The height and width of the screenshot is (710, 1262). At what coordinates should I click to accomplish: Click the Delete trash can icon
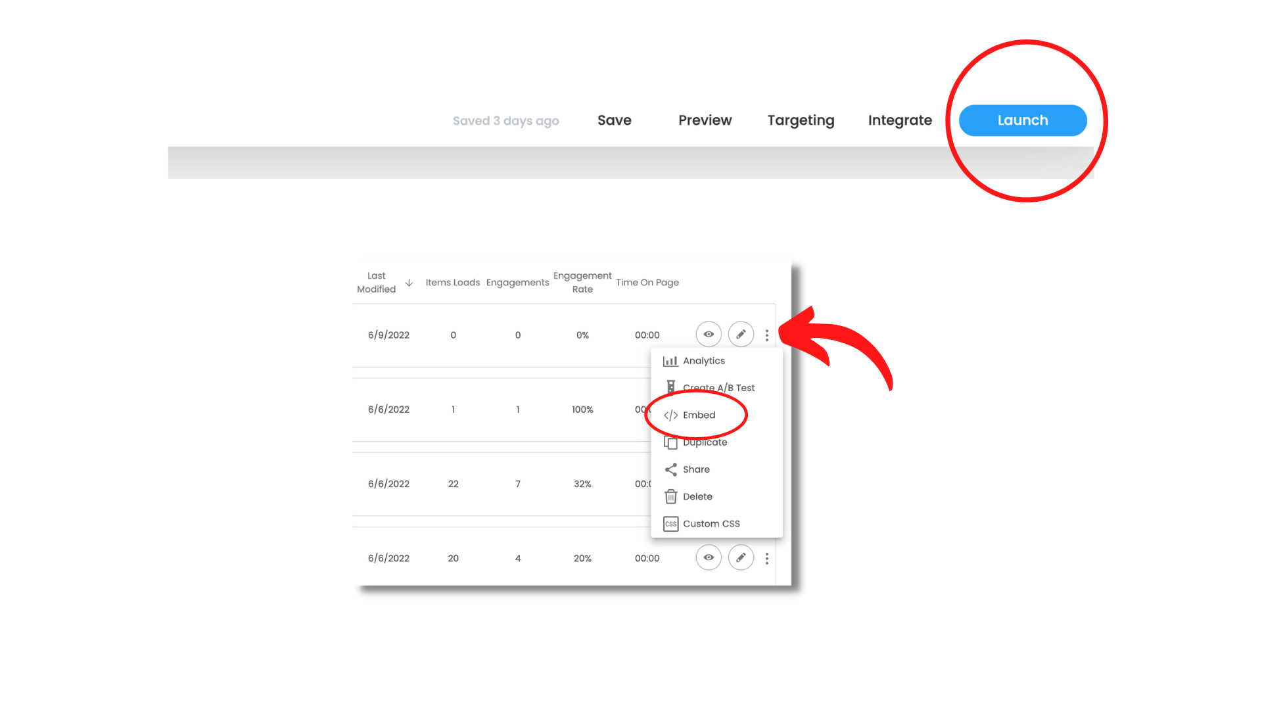[670, 496]
